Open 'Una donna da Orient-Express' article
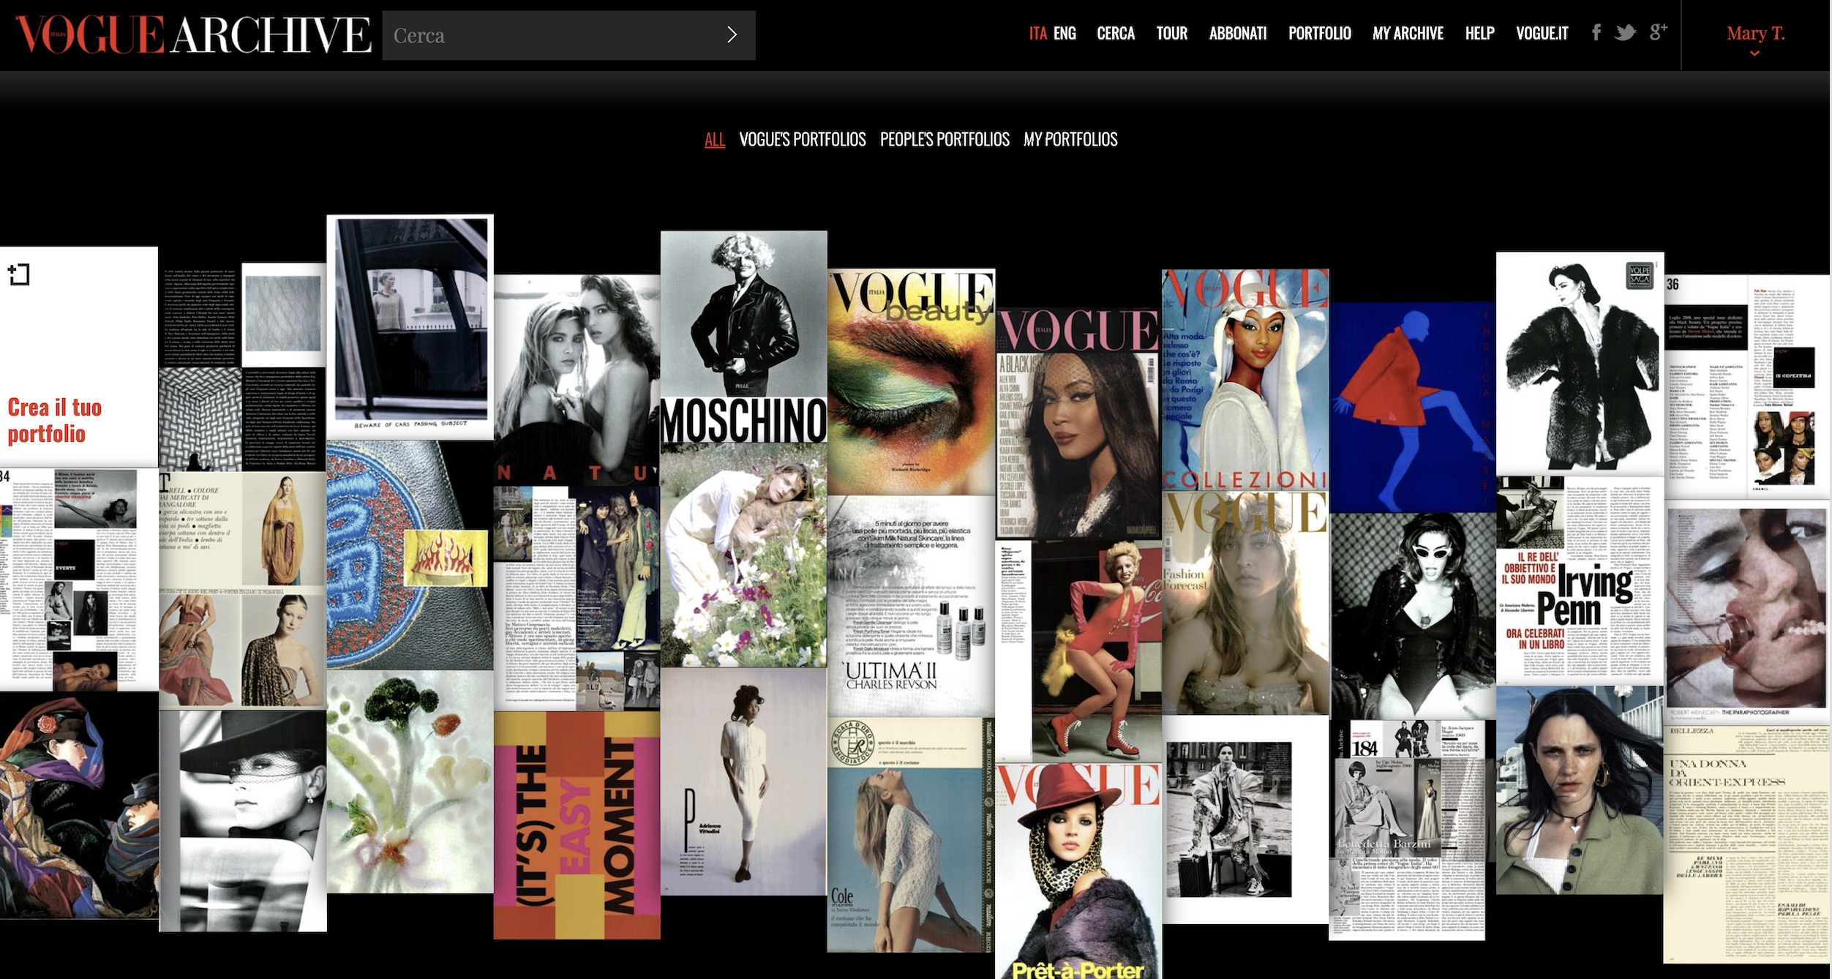 pos(1746,843)
